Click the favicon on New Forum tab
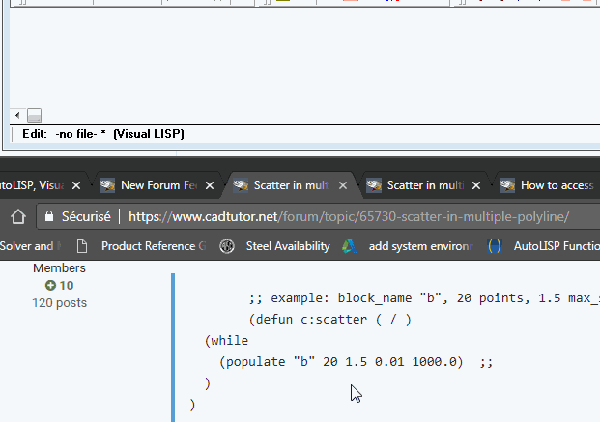 (x=107, y=185)
